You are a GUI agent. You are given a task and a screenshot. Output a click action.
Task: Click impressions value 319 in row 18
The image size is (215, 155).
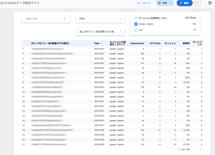(142, 130)
